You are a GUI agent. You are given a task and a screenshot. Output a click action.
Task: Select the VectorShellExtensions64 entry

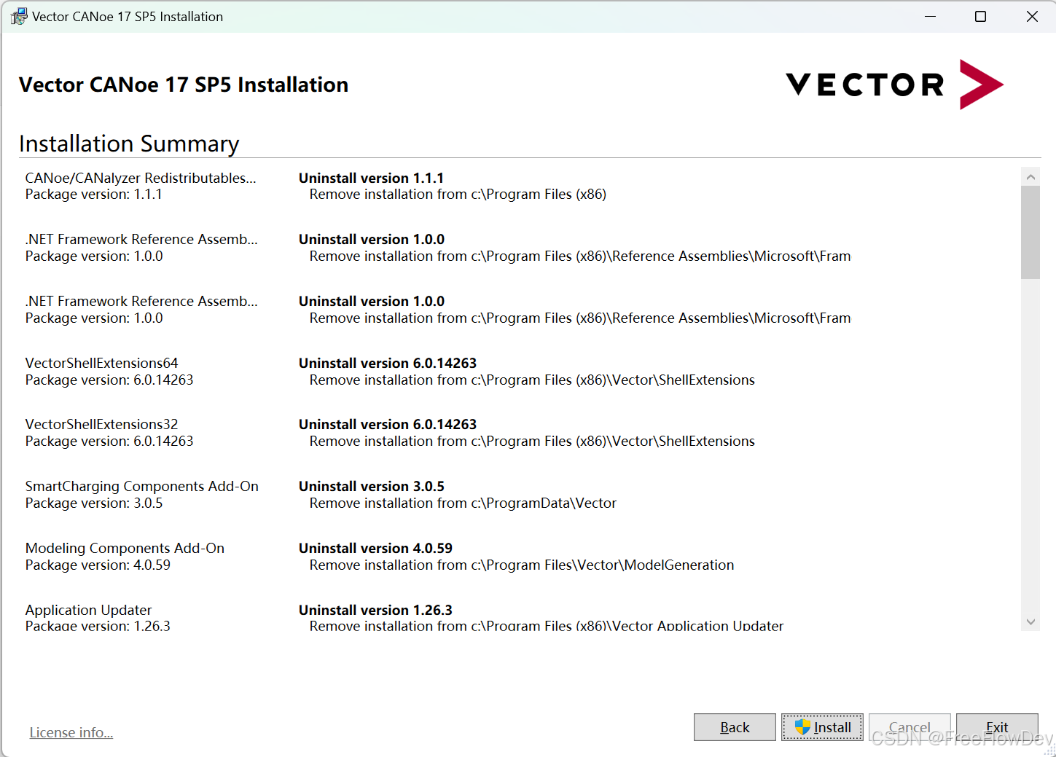(101, 363)
